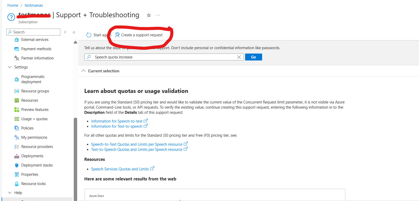Viewport: 419px width, 201px height.
Task: Collapse the Current selection panel
Action: (x=83, y=71)
